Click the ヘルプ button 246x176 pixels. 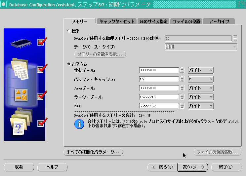click(52, 167)
